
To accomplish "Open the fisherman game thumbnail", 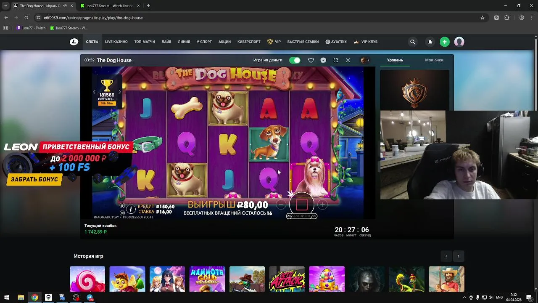I will (x=447, y=279).
